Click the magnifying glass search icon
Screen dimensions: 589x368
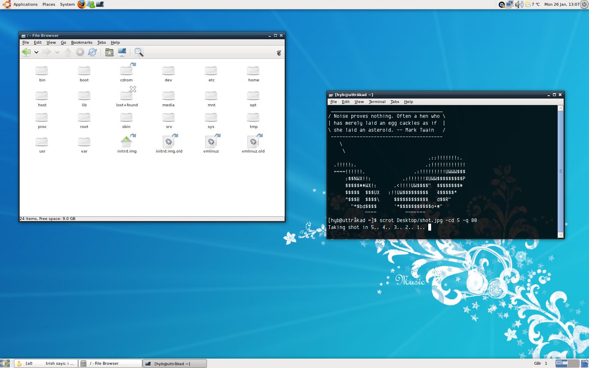pos(139,52)
